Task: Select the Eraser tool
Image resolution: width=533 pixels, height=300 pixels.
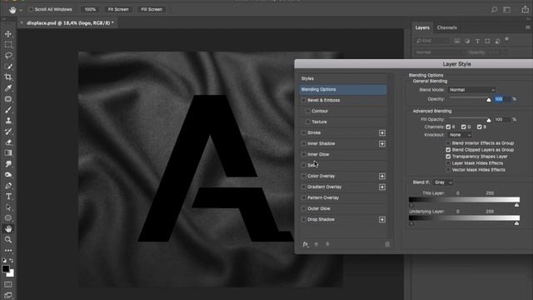Action: [x=8, y=142]
